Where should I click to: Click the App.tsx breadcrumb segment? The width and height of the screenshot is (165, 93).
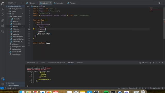36,6
